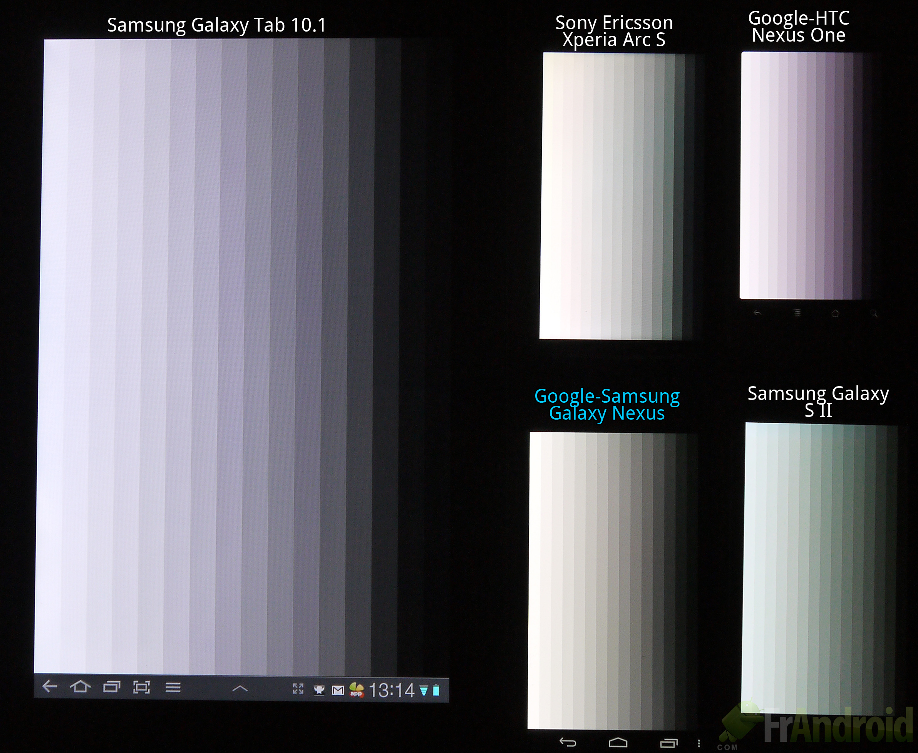Tap the recent apps key on the Galaxy Nexus
918x753 pixels.
[669, 743]
